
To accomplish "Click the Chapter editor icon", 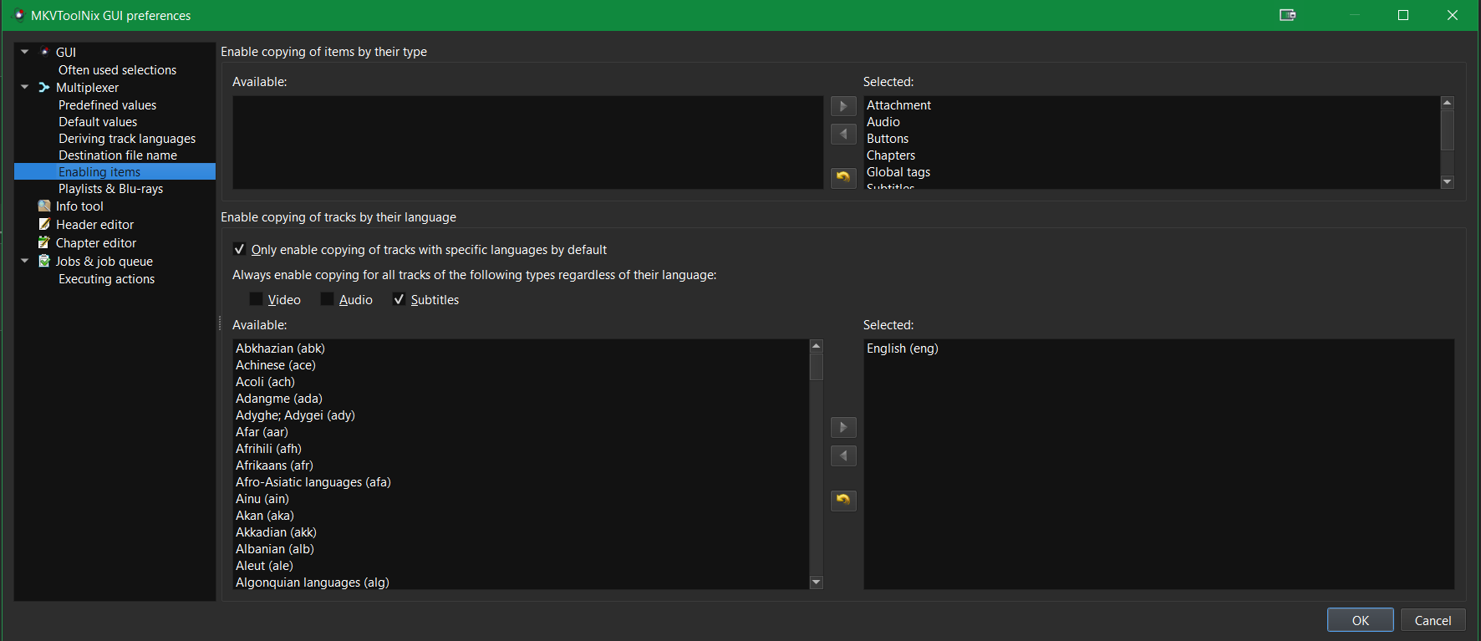I will (x=44, y=242).
